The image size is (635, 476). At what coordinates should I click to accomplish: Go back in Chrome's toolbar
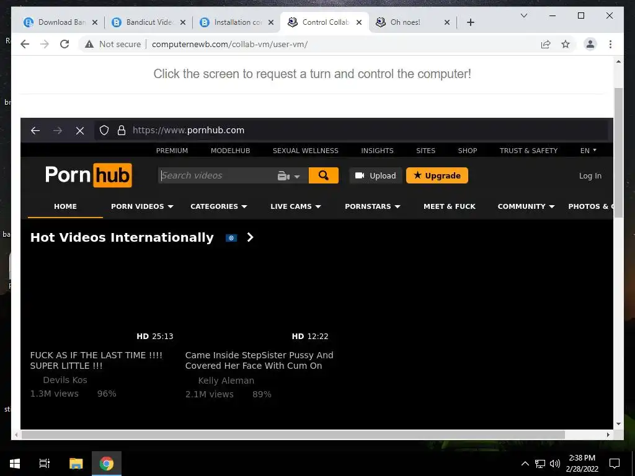pos(25,44)
